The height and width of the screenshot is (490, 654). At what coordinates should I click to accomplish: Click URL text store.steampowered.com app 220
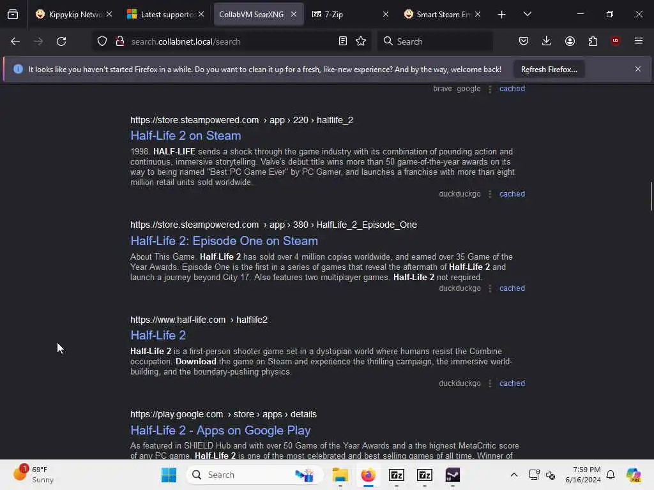(241, 120)
